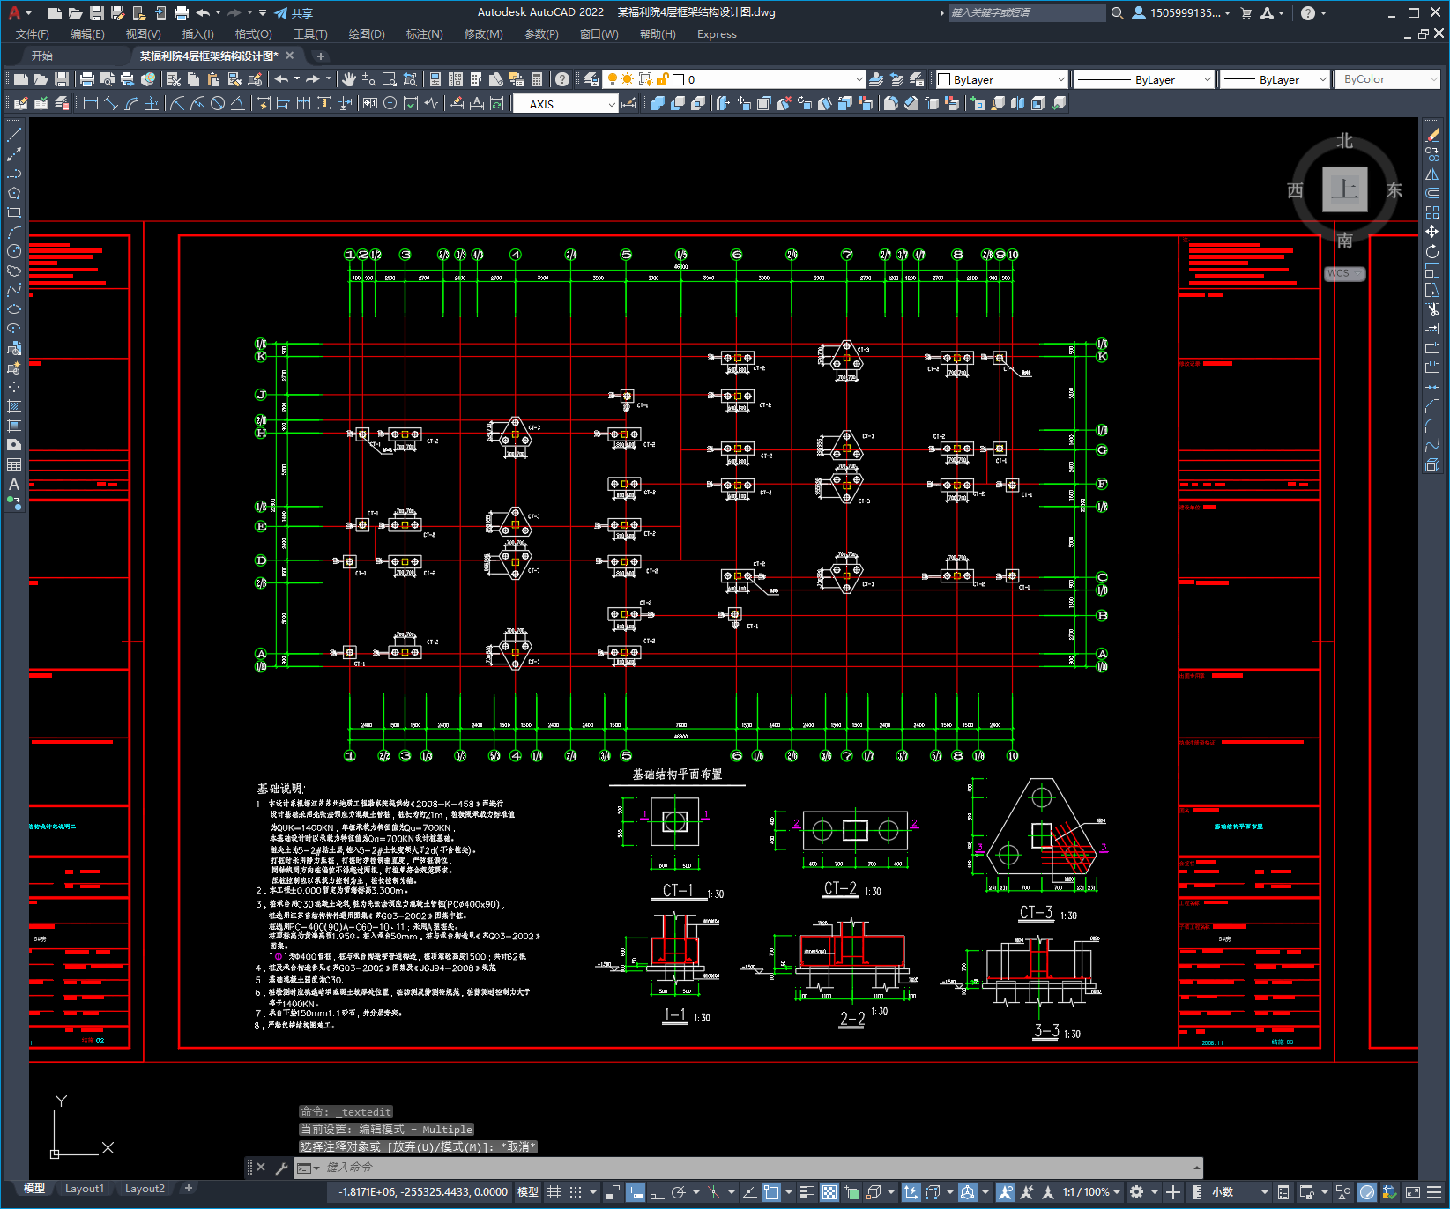Click the 共享 share button
The image size is (1450, 1209).
tap(294, 13)
